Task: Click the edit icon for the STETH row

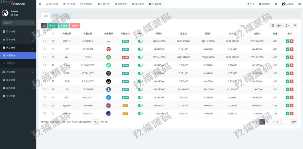Action: point(288,41)
